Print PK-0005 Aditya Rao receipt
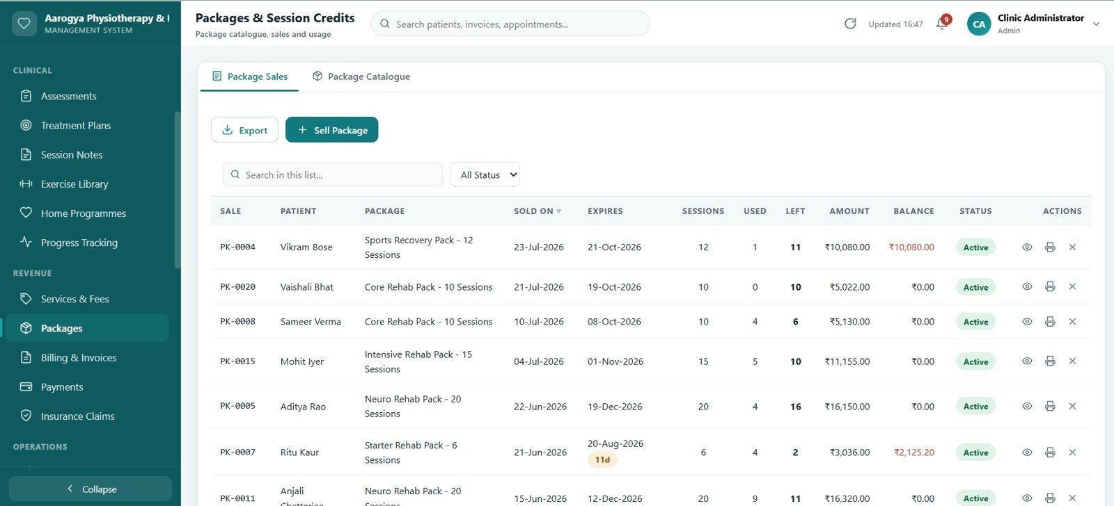The image size is (1114, 506). tap(1050, 407)
